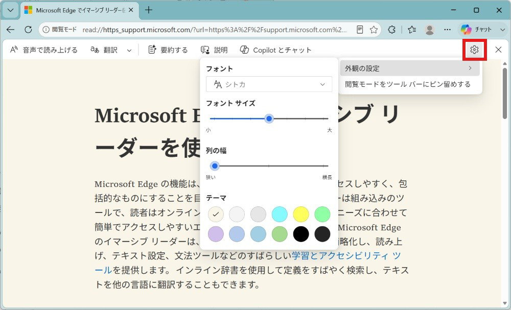Select the pure black theme swatch
The width and height of the screenshot is (511, 310).
tap(301, 234)
